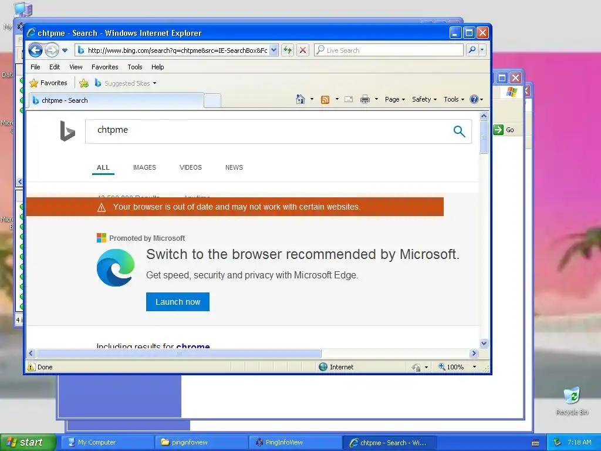This screenshot has height=451, width=601.
Task: Open the File menu
Action: [x=35, y=67]
